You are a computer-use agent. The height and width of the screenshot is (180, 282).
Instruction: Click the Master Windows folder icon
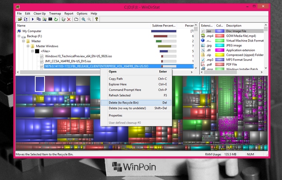(33, 46)
